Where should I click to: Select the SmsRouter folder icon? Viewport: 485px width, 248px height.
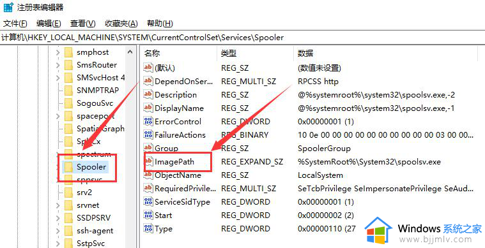[x=68, y=65]
